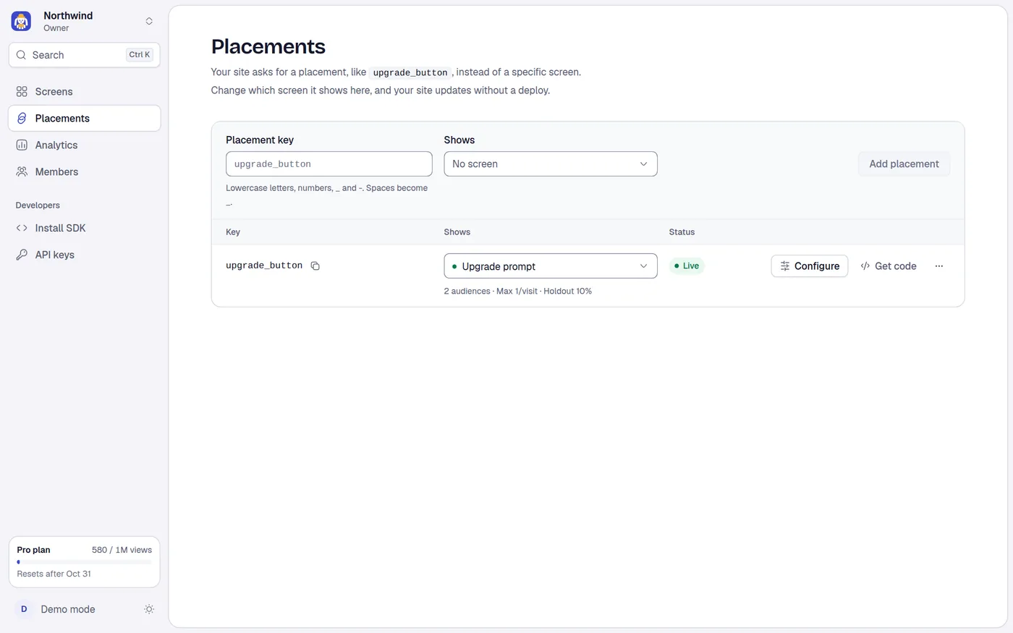The width and height of the screenshot is (1013, 633).
Task: Click the Pro plan usage progress bar
Action: click(x=84, y=562)
